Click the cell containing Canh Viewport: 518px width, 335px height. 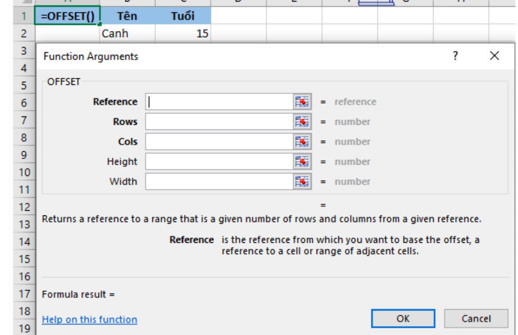tap(127, 34)
